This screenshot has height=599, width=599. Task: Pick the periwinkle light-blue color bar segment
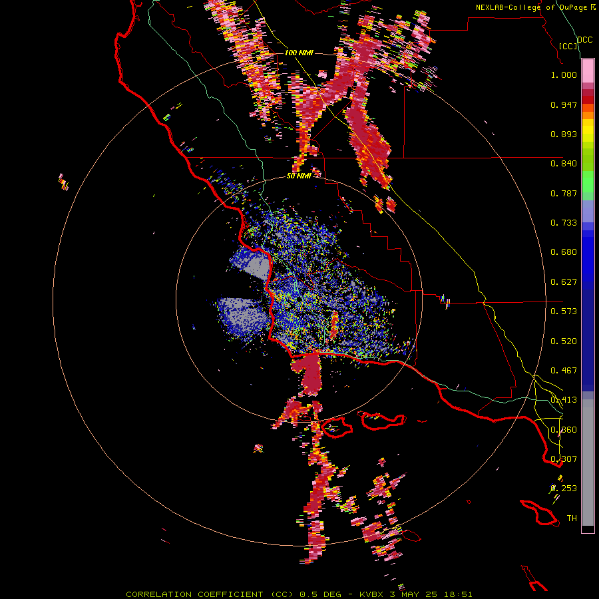click(x=588, y=211)
